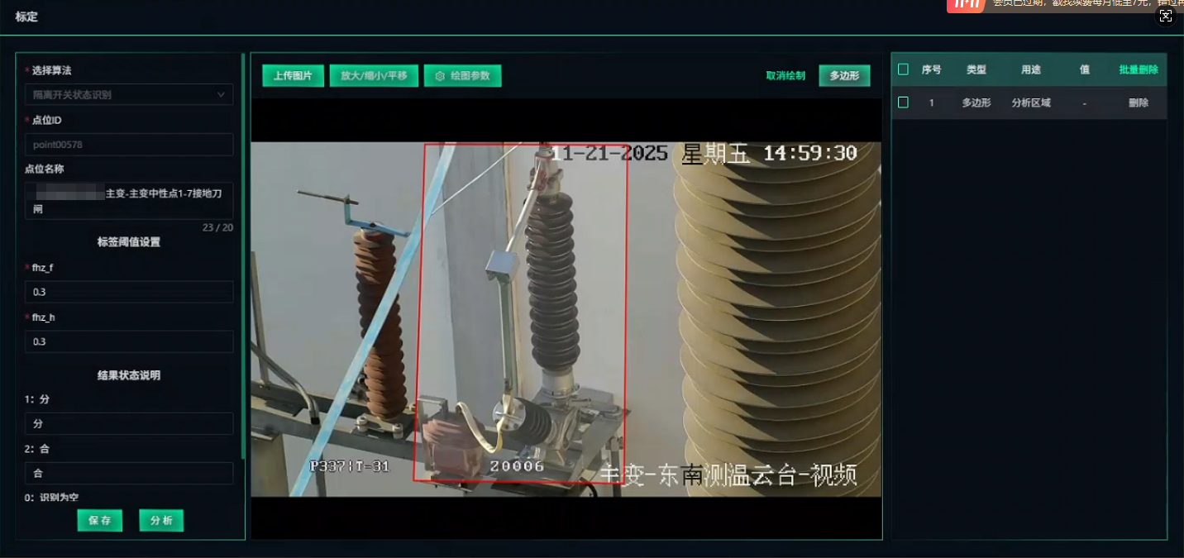Screen dimensions: 1184x558
Task: Click 批量删除 in the table header
Action: (1139, 70)
